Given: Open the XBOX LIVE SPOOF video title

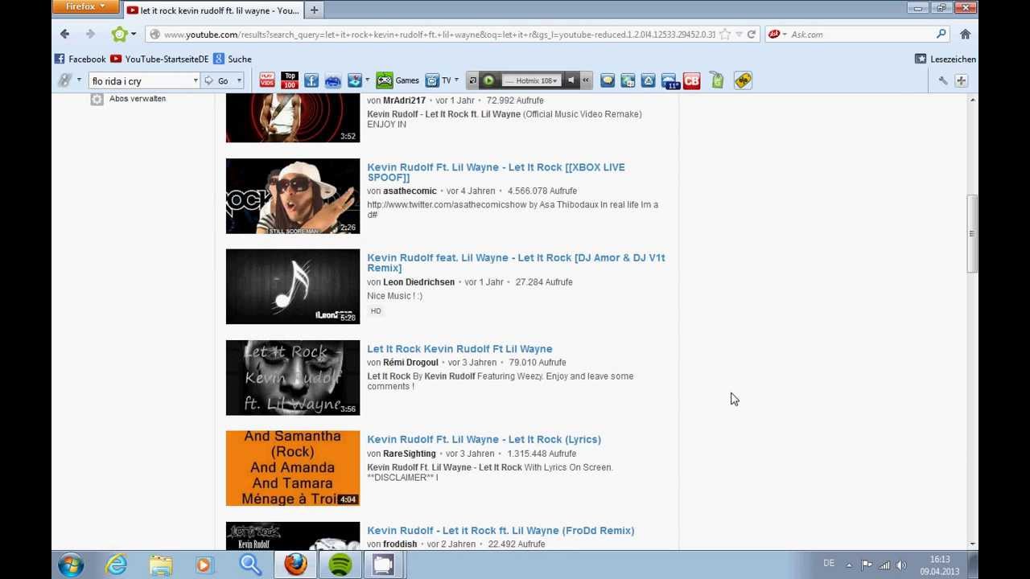Looking at the screenshot, I should point(496,172).
